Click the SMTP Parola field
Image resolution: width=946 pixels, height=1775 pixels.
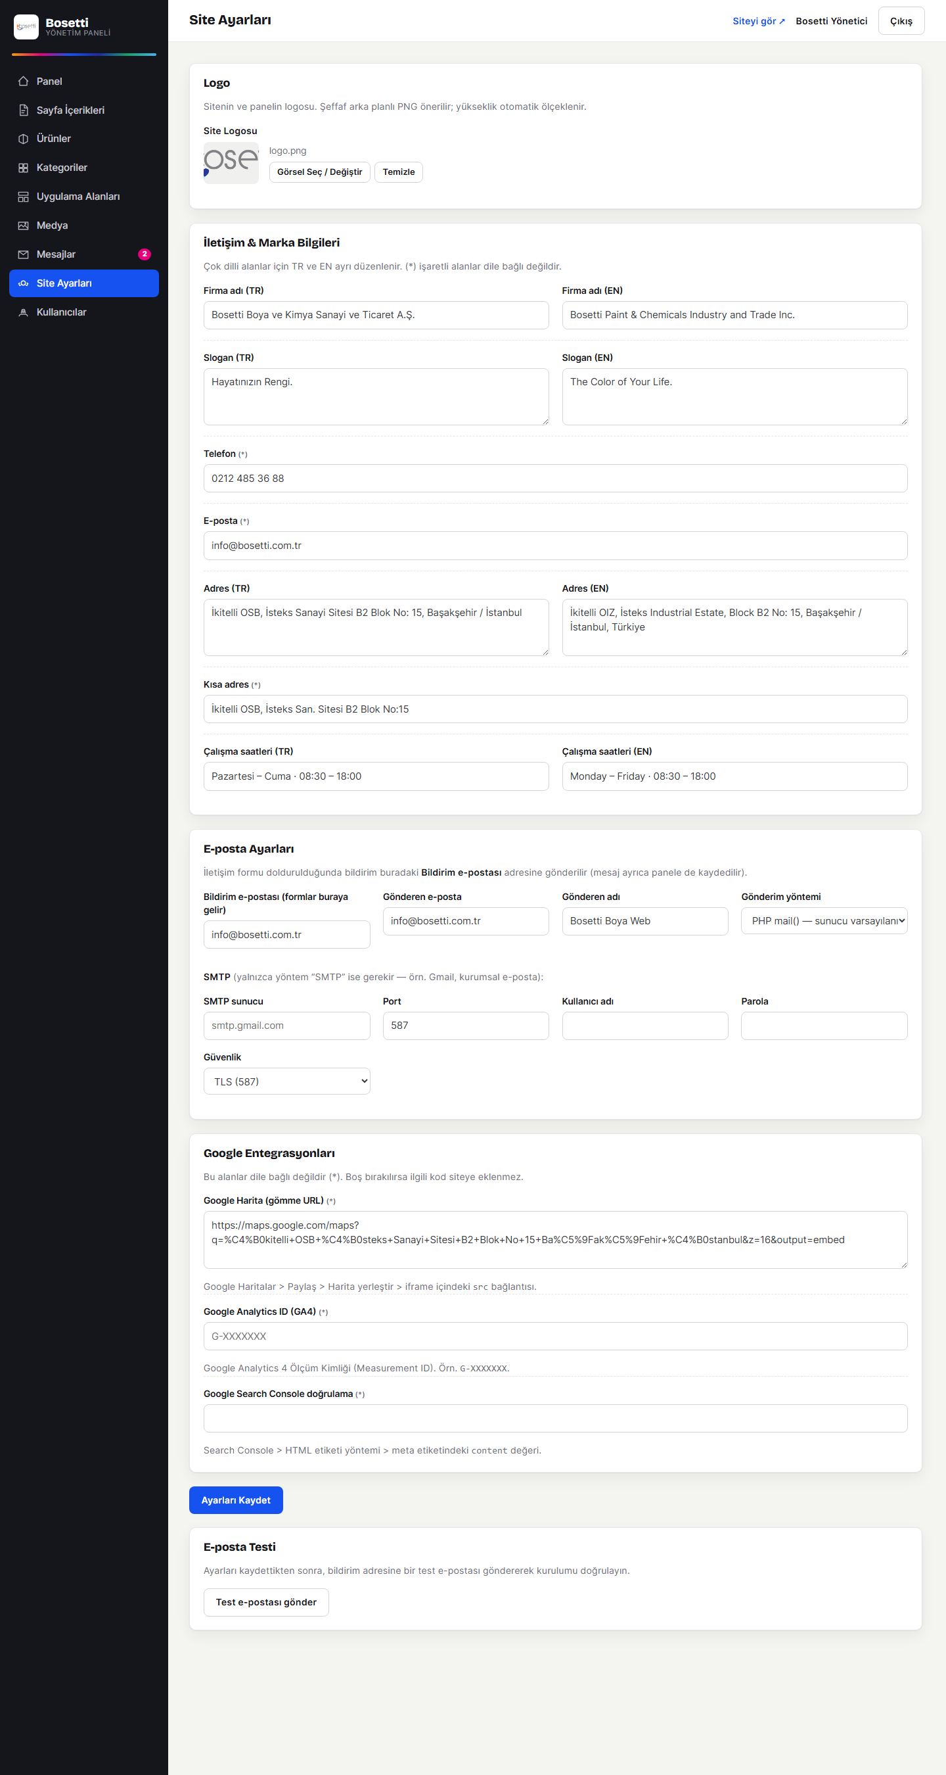(824, 1026)
